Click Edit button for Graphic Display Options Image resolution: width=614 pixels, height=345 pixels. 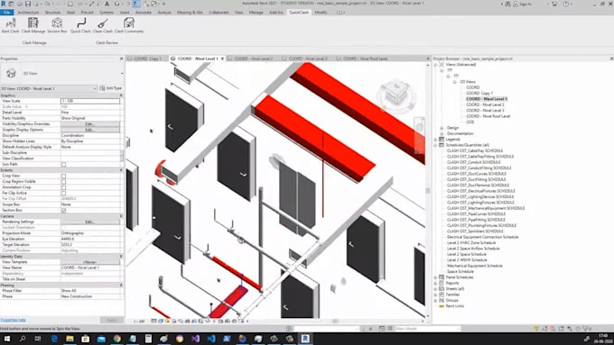click(x=90, y=130)
